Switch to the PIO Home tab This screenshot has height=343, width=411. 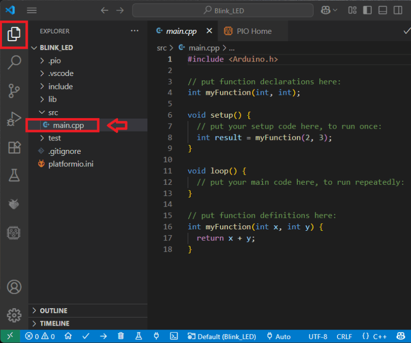click(252, 31)
